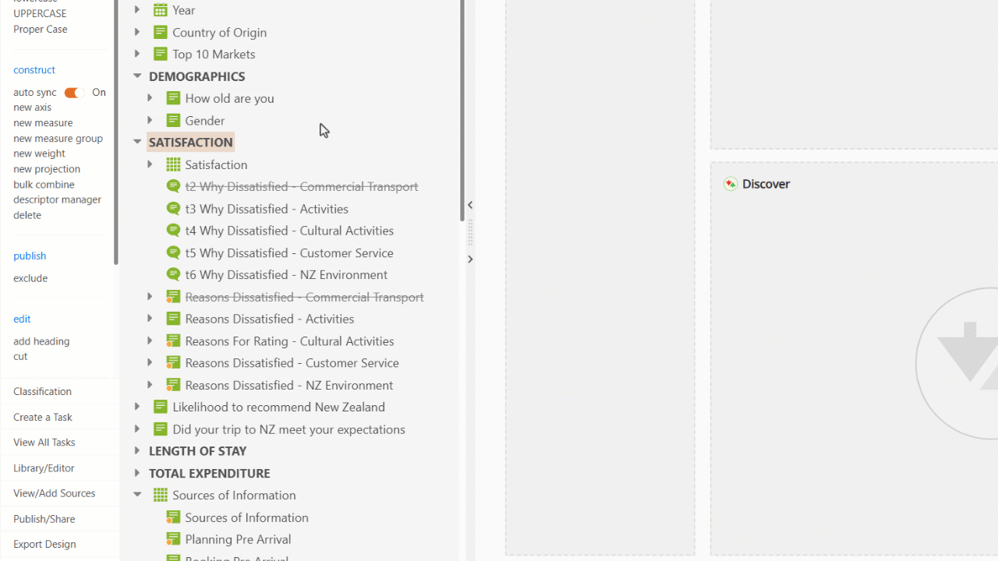998x561 pixels.
Task: Click the Likelihood to recommend variable icon
Action: click(160, 407)
